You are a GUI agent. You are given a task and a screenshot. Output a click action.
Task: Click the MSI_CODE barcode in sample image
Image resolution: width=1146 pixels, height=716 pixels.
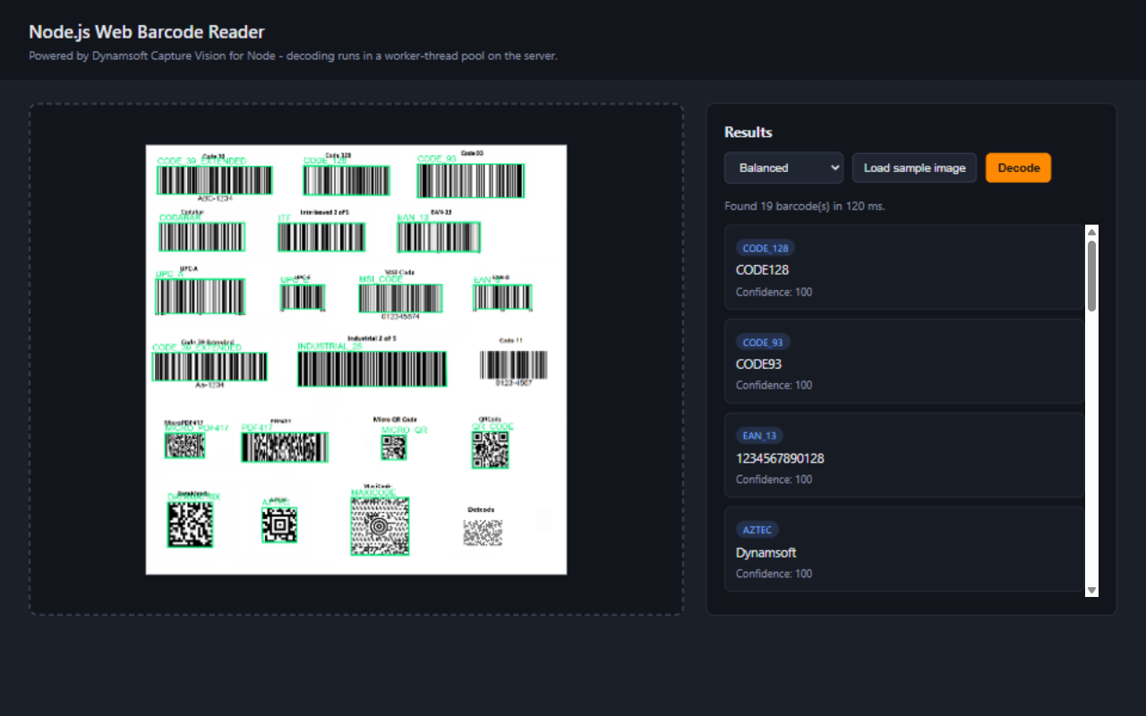[x=400, y=298]
